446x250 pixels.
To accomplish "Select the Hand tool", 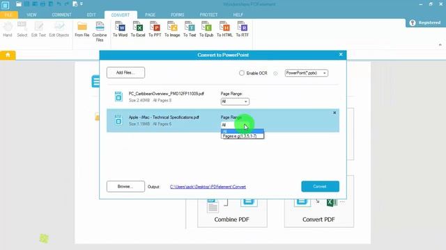I will (x=8, y=29).
